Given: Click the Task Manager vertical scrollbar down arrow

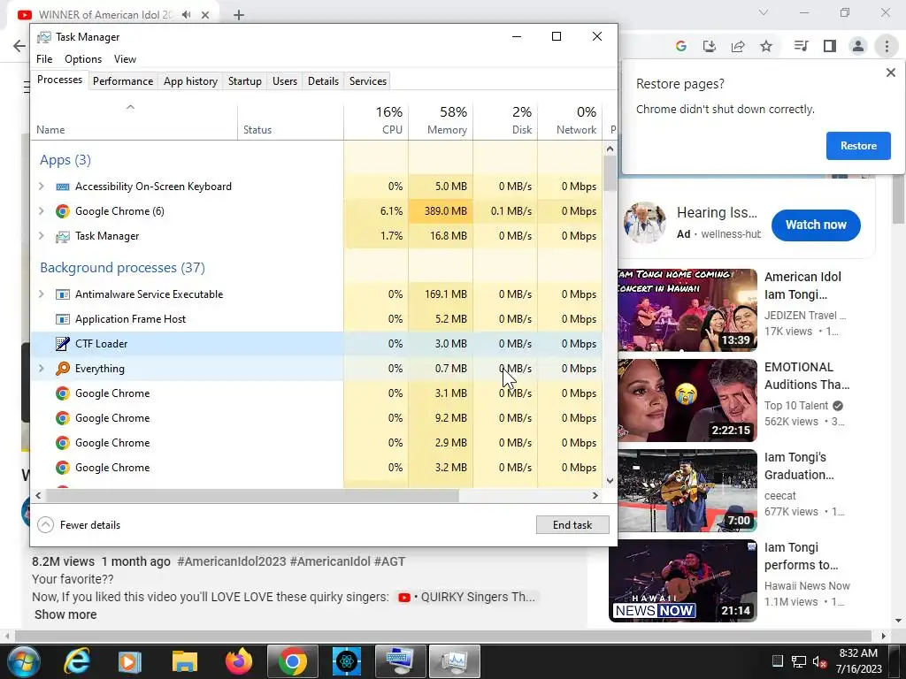Looking at the screenshot, I should 610,480.
